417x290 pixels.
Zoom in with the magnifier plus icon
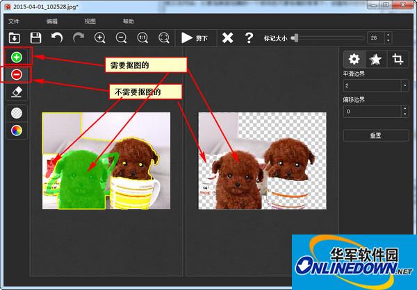tap(99, 38)
